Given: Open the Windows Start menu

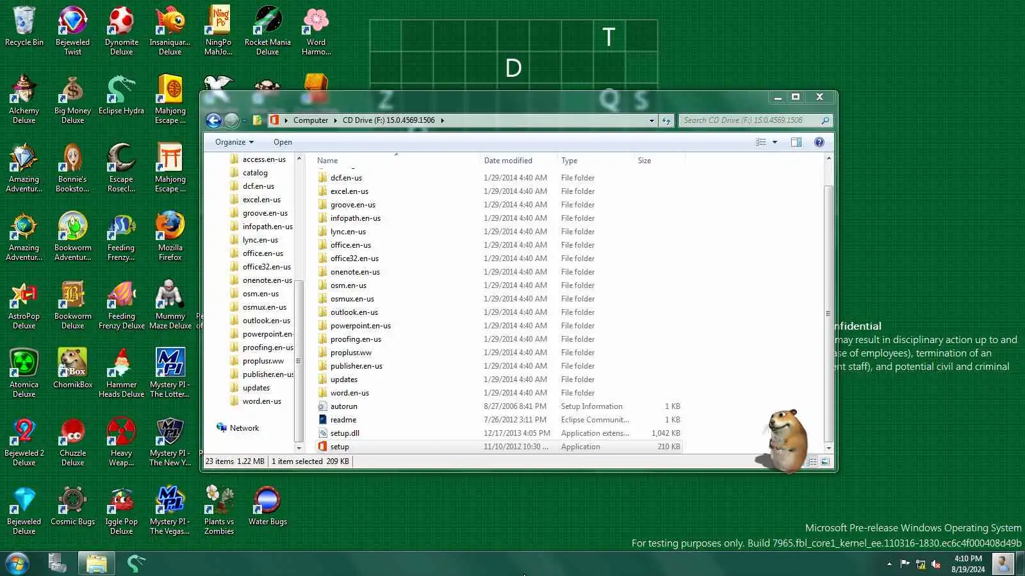Looking at the screenshot, I should click(x=17, y=564).
